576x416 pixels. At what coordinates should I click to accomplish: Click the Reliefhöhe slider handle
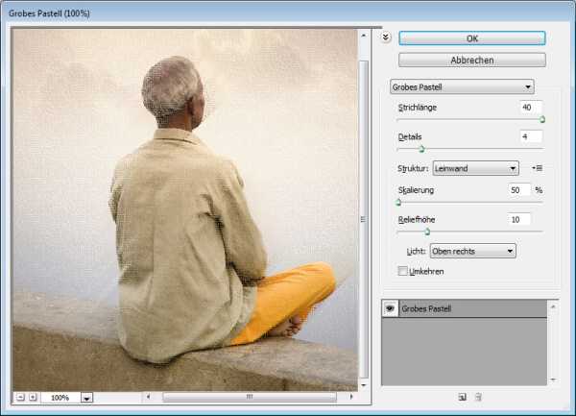click(427, 232)
